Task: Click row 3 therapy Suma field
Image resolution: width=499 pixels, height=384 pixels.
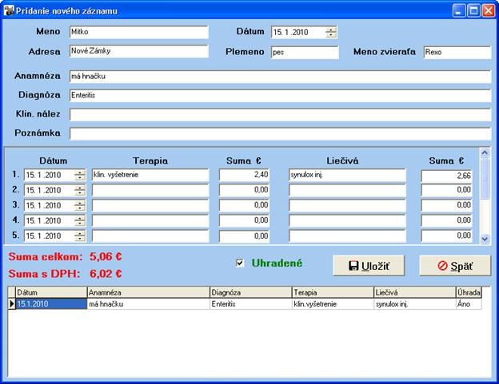Action: [244, 205]
